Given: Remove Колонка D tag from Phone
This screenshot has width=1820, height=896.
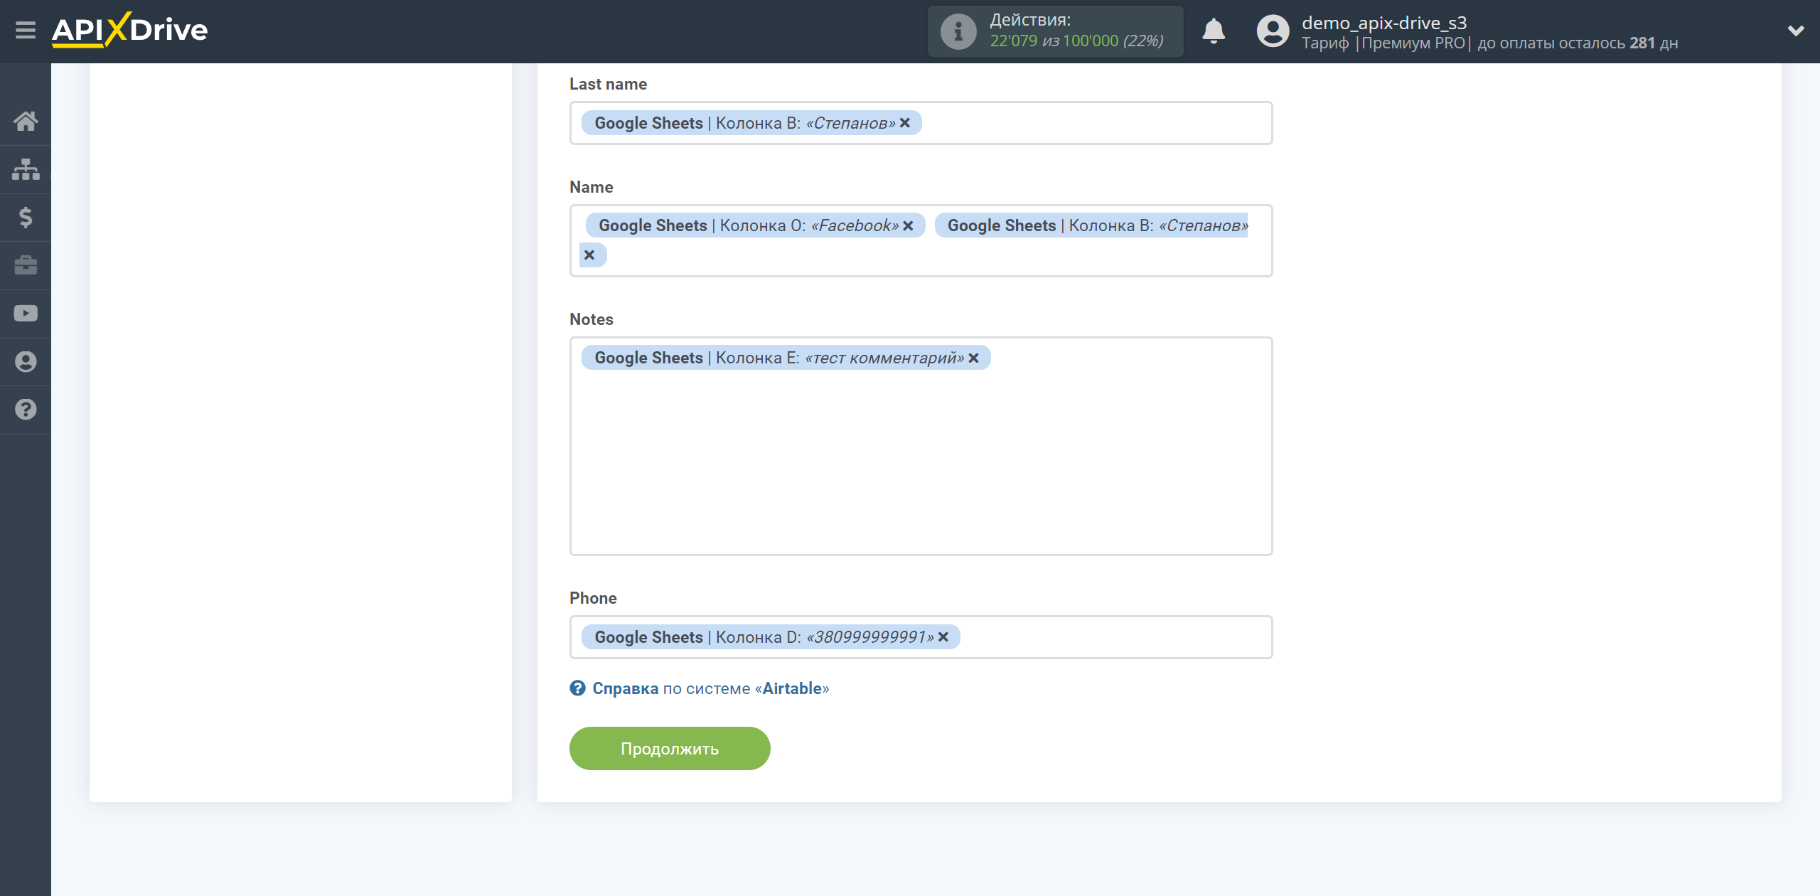Looking at the screenshot, I should pyautogui.click(x=943, y=637).
